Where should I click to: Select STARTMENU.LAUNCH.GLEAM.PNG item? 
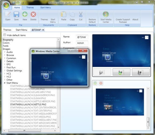point(28,98)
